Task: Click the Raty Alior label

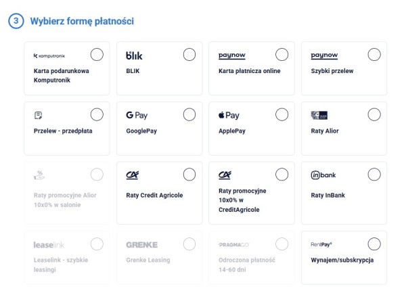Action: pos(325,131)
